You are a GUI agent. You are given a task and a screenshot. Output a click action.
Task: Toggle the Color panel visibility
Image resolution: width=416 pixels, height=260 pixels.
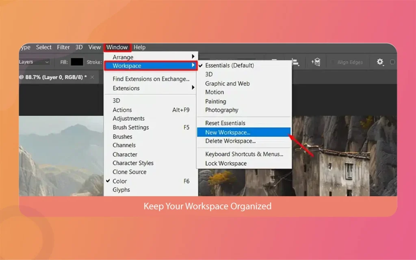pos(151,181)
